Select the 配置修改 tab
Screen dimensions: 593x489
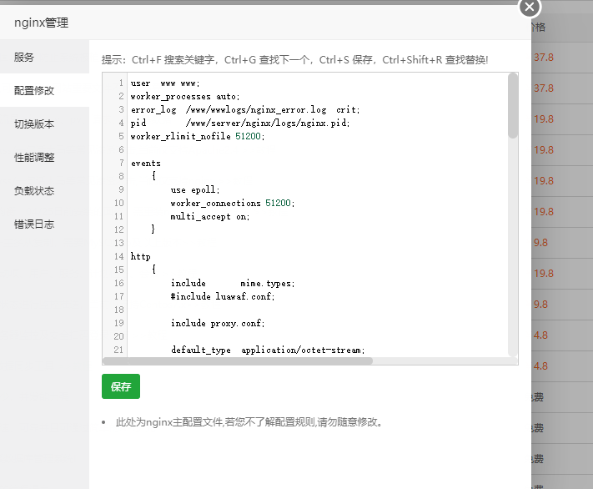45,90
